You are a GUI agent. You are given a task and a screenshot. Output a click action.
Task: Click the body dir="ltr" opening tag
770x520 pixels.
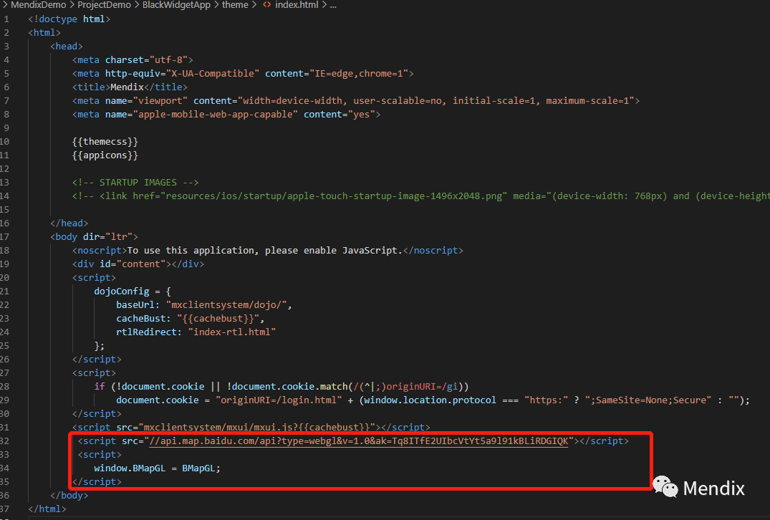(x=95, y=236)
